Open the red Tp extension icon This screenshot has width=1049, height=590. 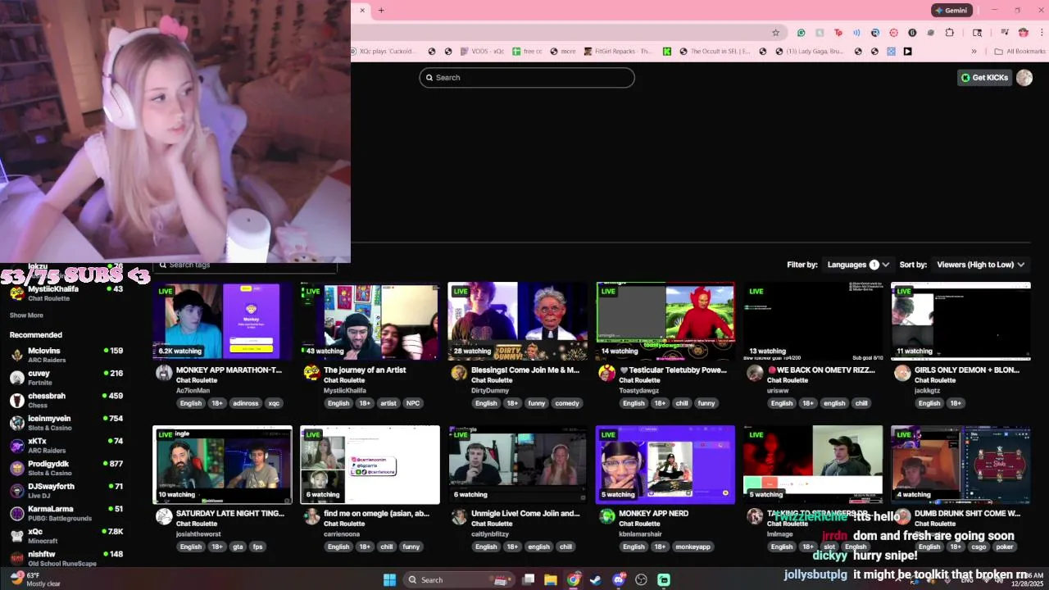click(838, 33)
